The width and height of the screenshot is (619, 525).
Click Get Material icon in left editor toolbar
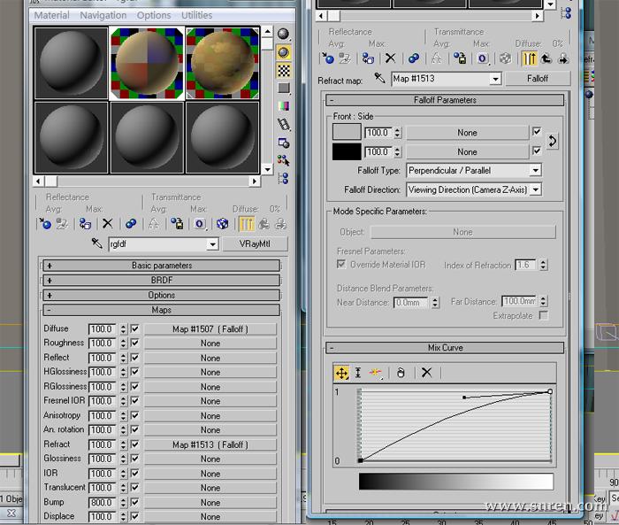pos(45,224)
